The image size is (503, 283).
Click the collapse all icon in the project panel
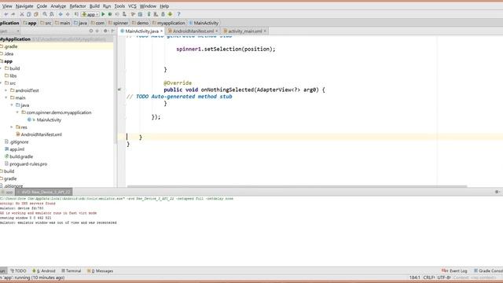97,31
